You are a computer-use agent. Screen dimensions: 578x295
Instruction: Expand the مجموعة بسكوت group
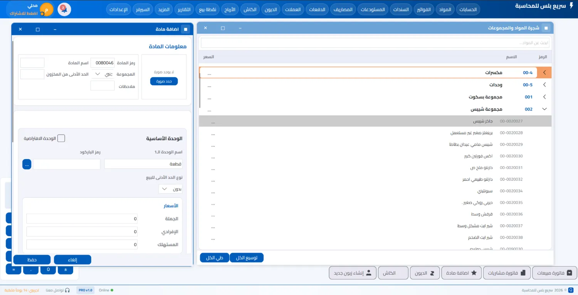(x=544, y=97)
